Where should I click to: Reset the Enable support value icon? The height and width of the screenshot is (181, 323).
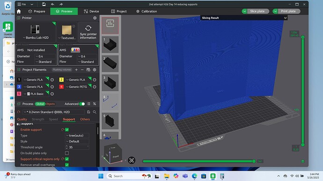(x=63, y=130)
